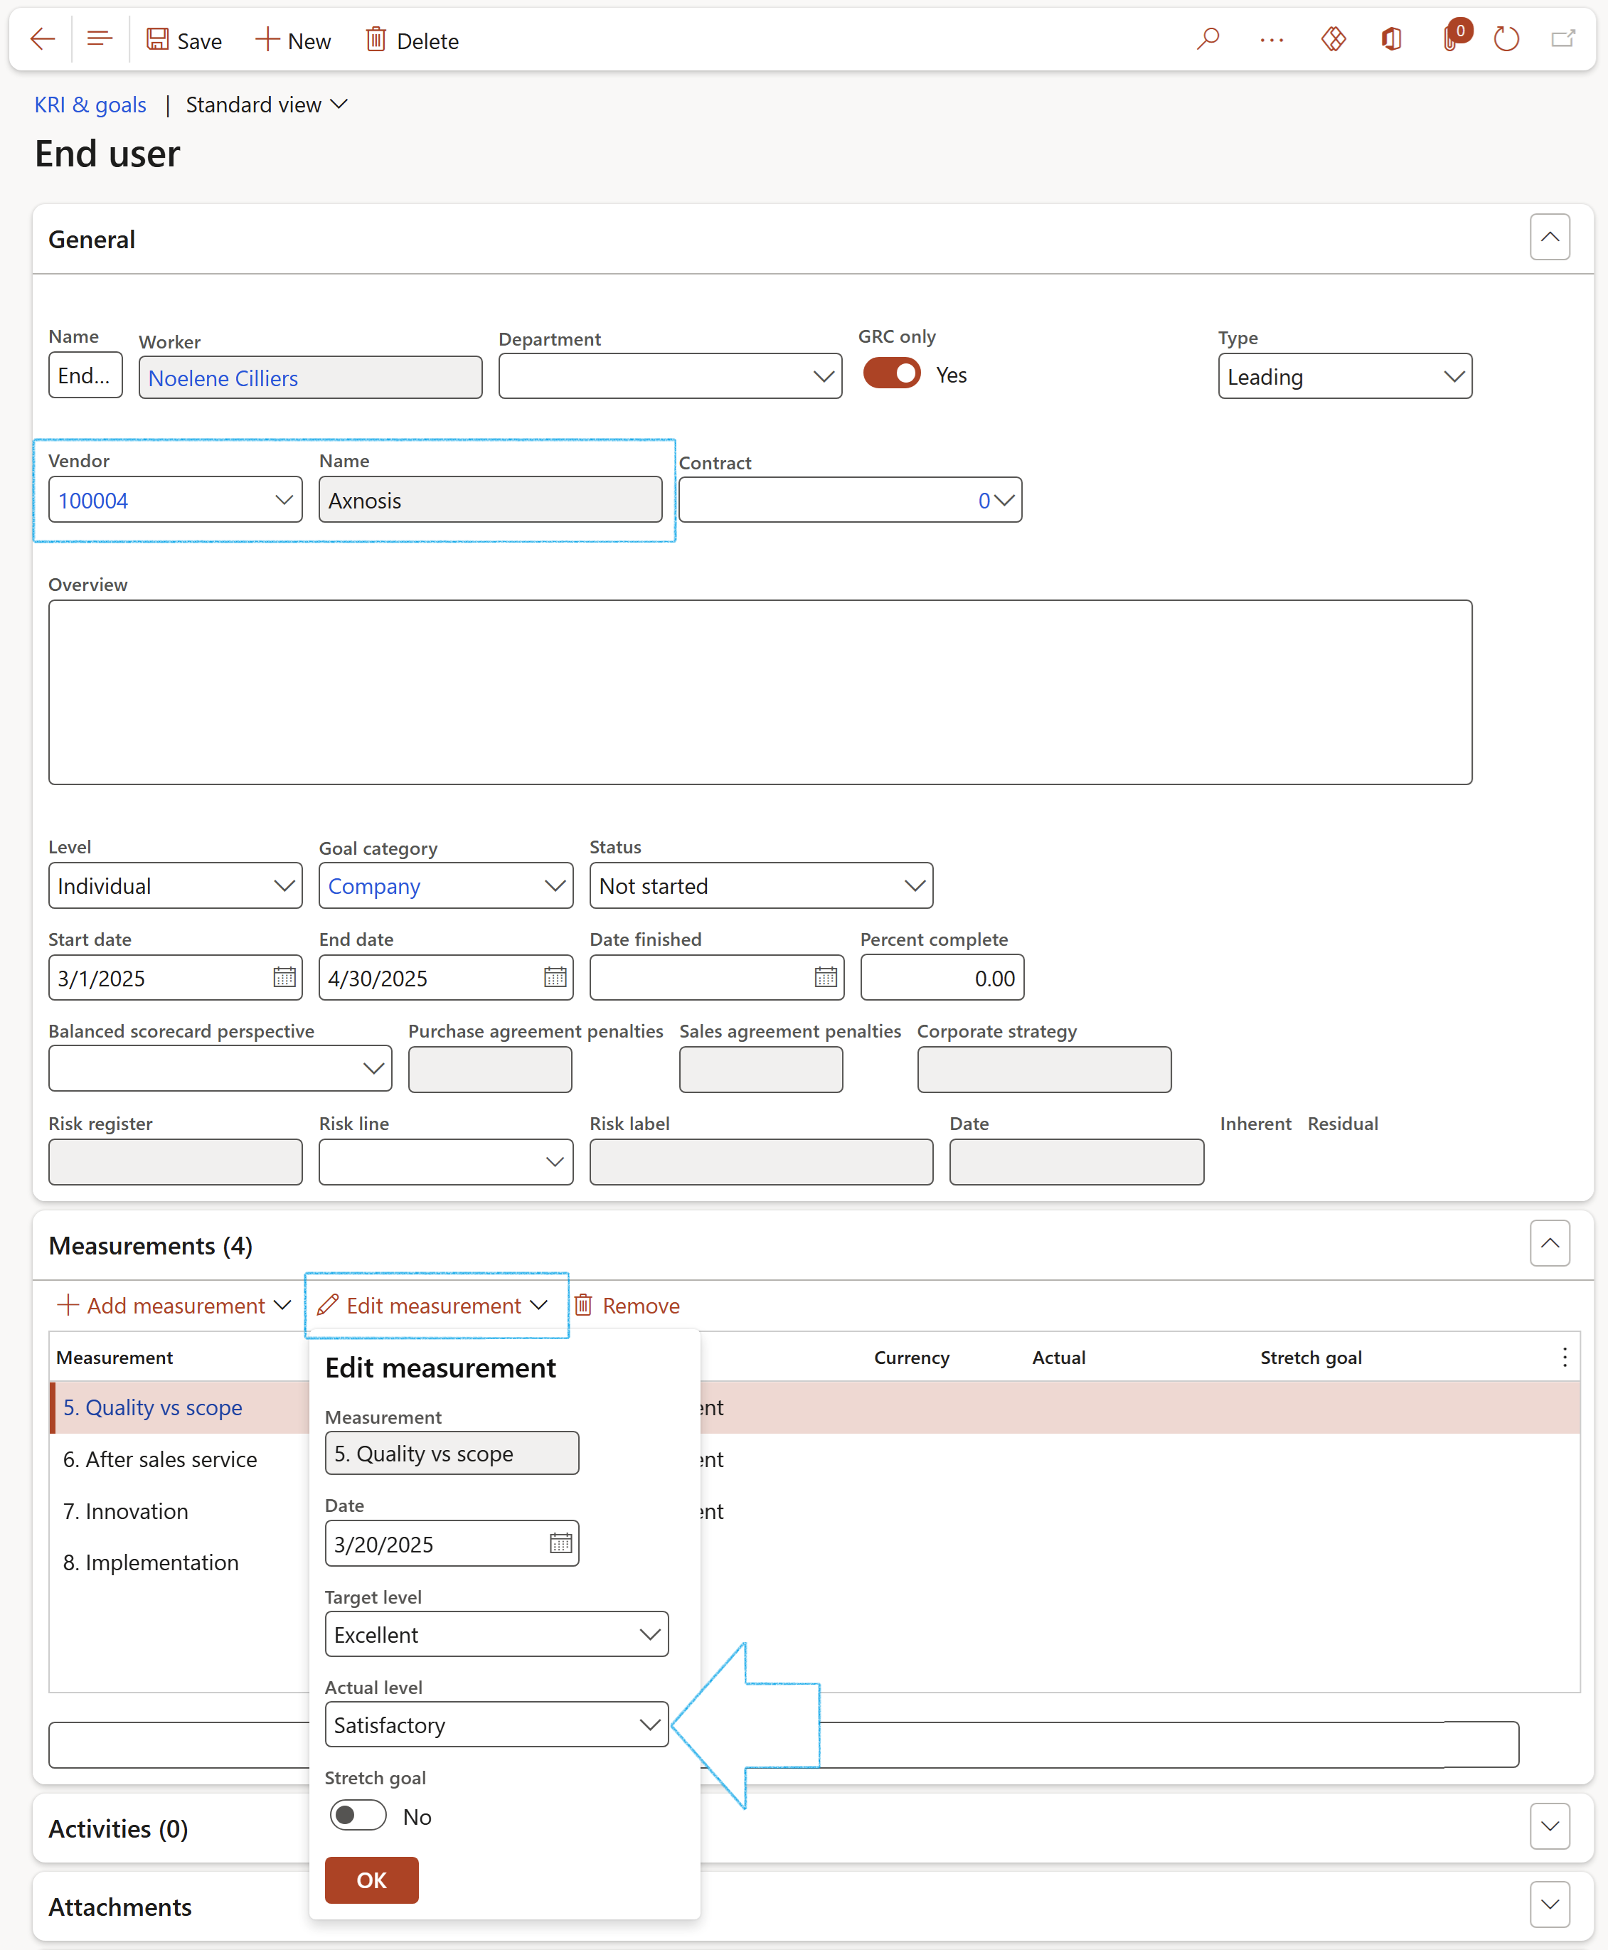Expand the Activities section
1608x1950 pixels.
point(1549,1827)
